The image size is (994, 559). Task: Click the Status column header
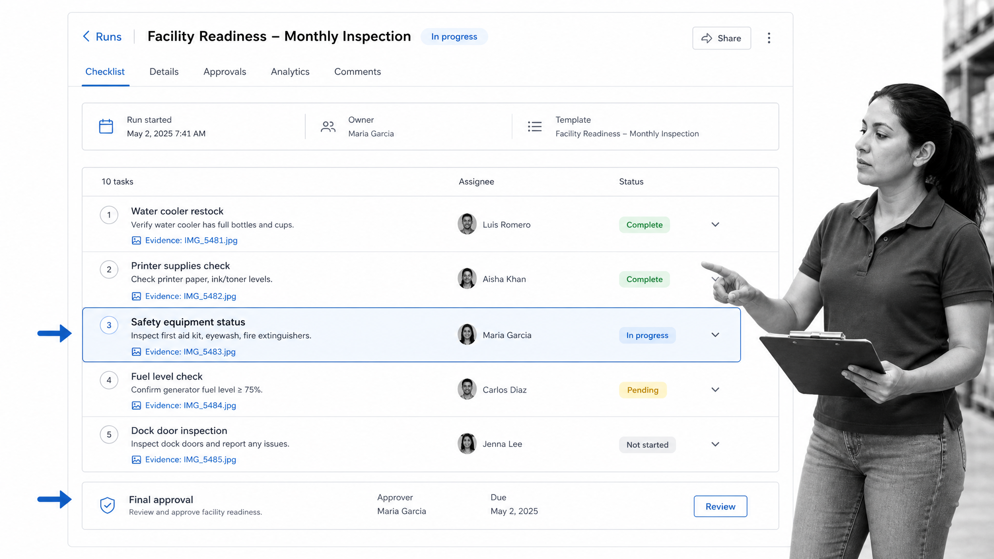click(631, 181)
